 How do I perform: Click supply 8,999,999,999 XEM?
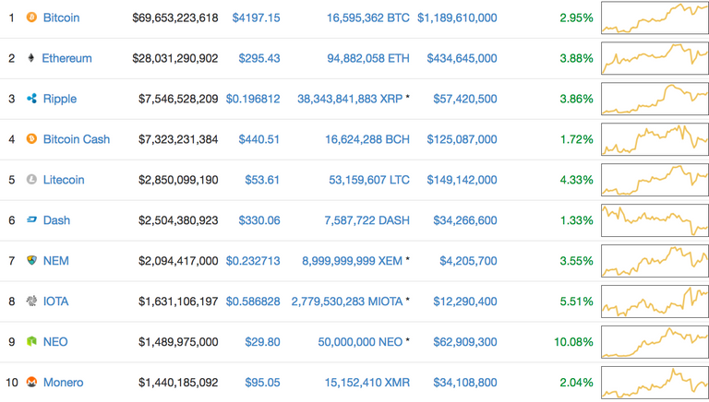coord(353,261)
